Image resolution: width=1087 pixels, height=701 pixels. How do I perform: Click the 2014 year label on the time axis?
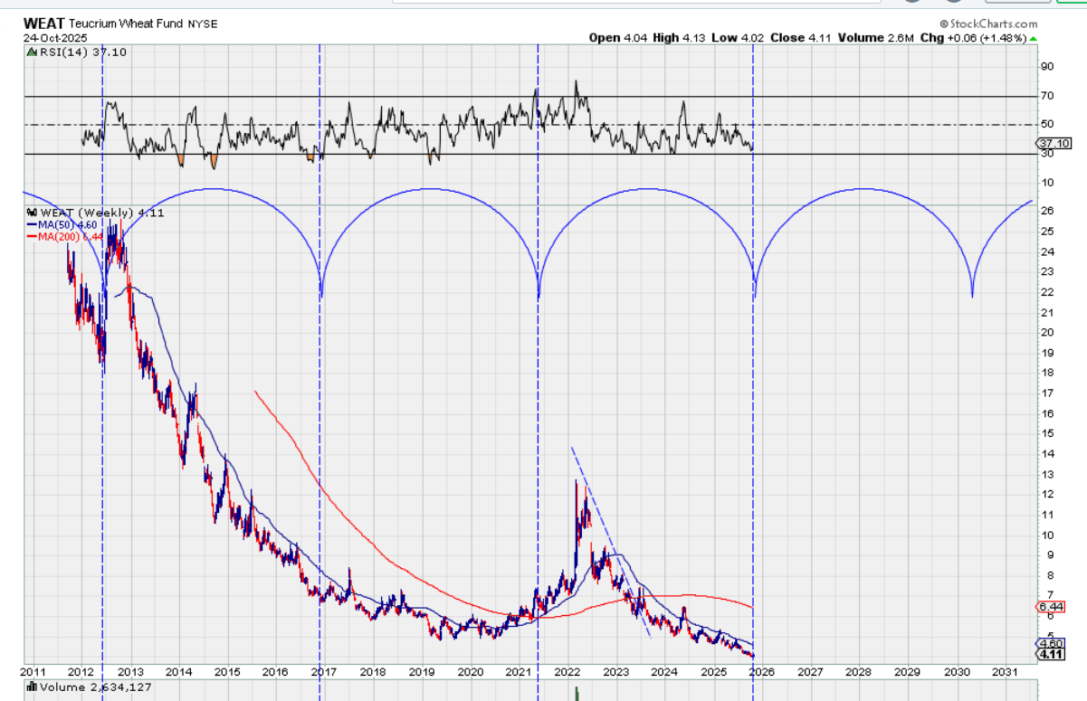[178, 672]
